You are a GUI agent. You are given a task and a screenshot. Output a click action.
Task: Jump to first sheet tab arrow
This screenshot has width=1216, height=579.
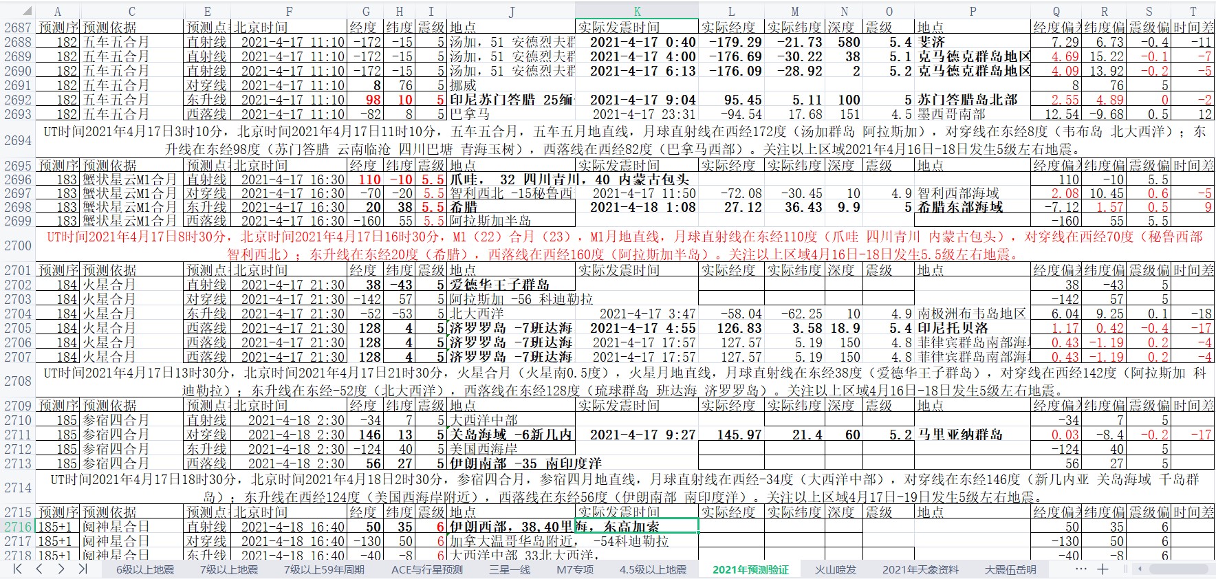18,569
